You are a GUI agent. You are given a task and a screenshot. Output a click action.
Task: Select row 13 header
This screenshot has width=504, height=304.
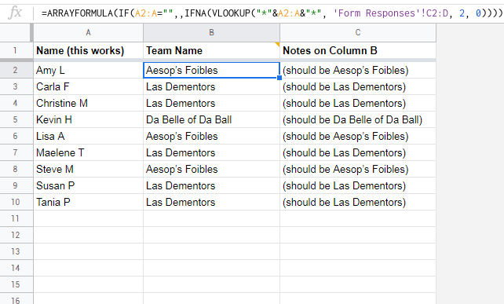click(x=15, y=251)
